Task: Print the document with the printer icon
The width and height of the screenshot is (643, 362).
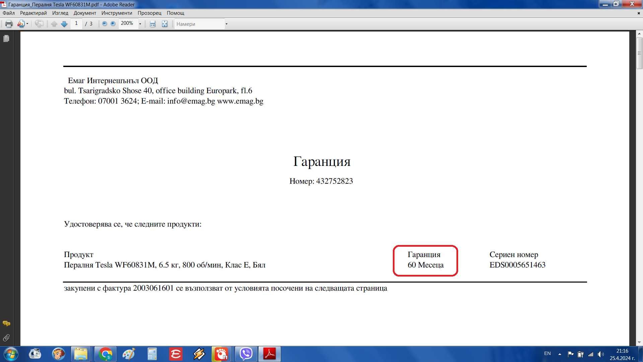Action: point(9,24)
